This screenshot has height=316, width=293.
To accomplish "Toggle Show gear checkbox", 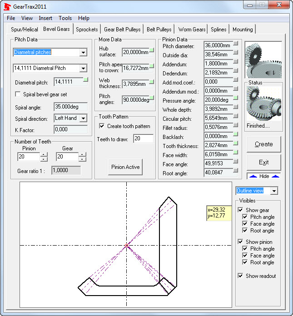I will [x=240, y=210].
